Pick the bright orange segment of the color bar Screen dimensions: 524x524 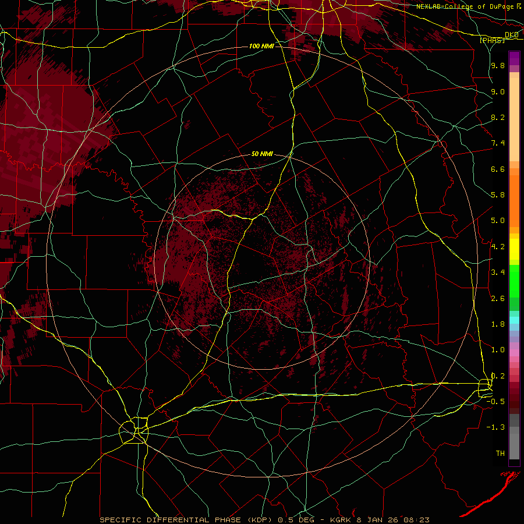click(x=514, y=201)
